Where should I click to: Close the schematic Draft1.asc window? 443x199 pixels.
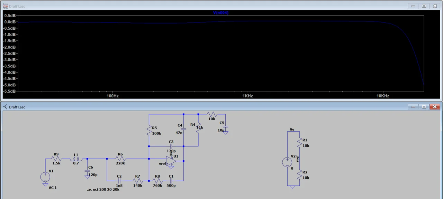tap(435, 107)
